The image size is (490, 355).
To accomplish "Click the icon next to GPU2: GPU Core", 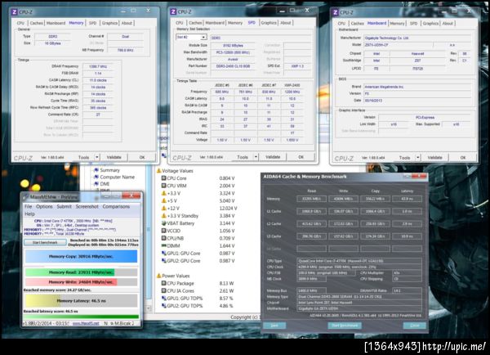I will click(x=163, y=261).
